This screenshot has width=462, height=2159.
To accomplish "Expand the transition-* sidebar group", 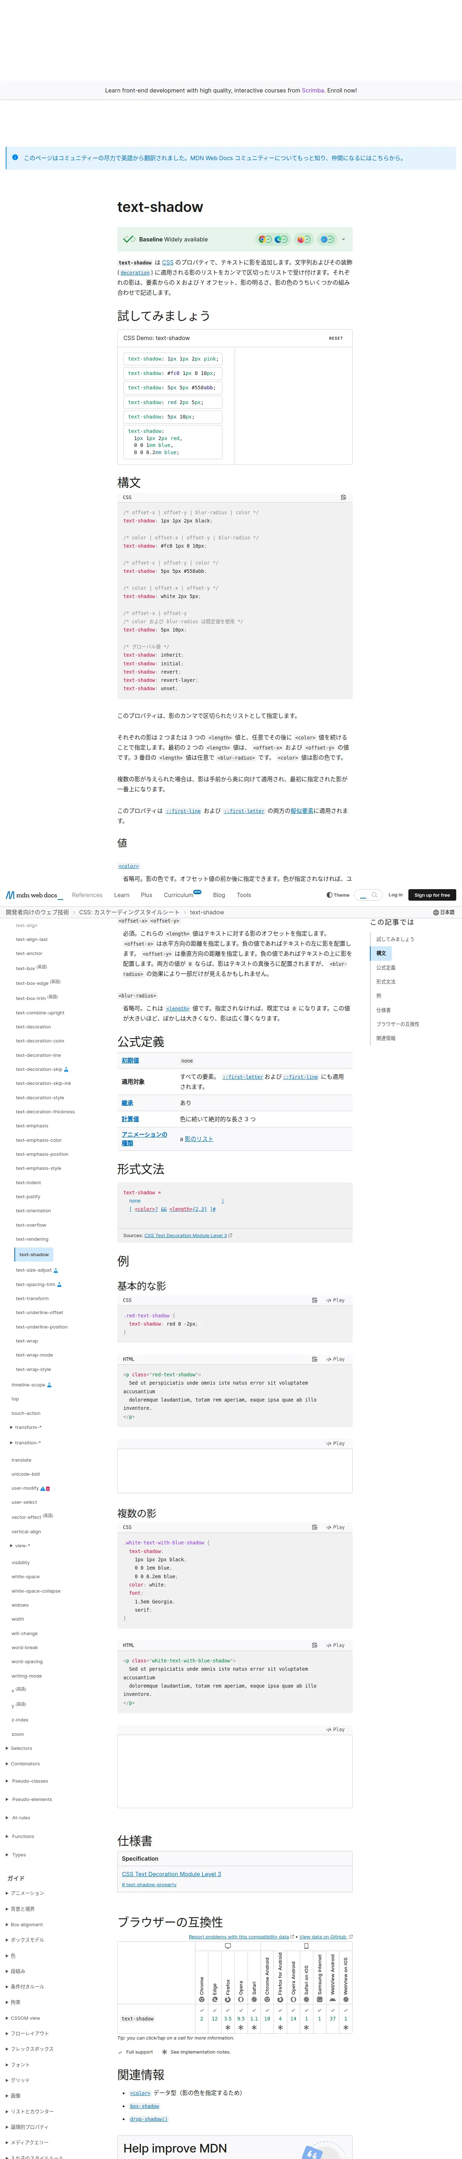I will click(x=26, y=1443).
